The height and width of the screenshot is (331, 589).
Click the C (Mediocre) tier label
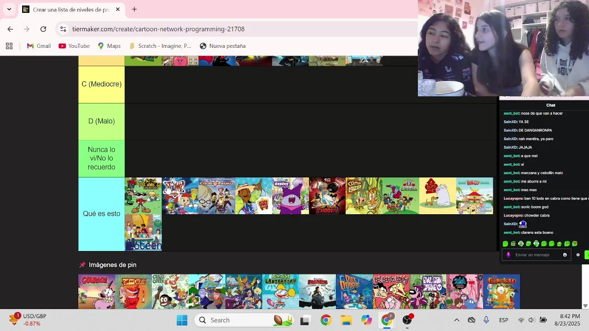[x=102, y=84]
